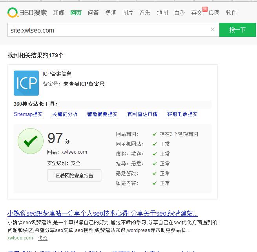Click the checkmark beside 同主机网站 status
The width and height of the screenshot is (257, 252).
click(155, 144)
